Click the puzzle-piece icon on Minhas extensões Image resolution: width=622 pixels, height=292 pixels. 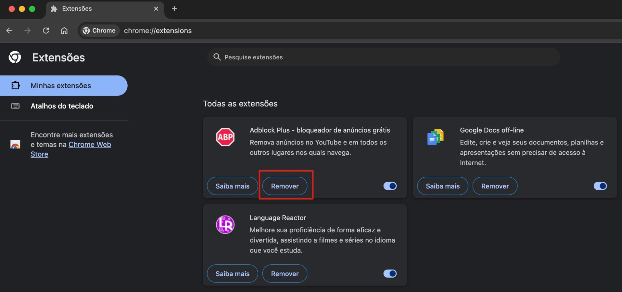point(15,85)
